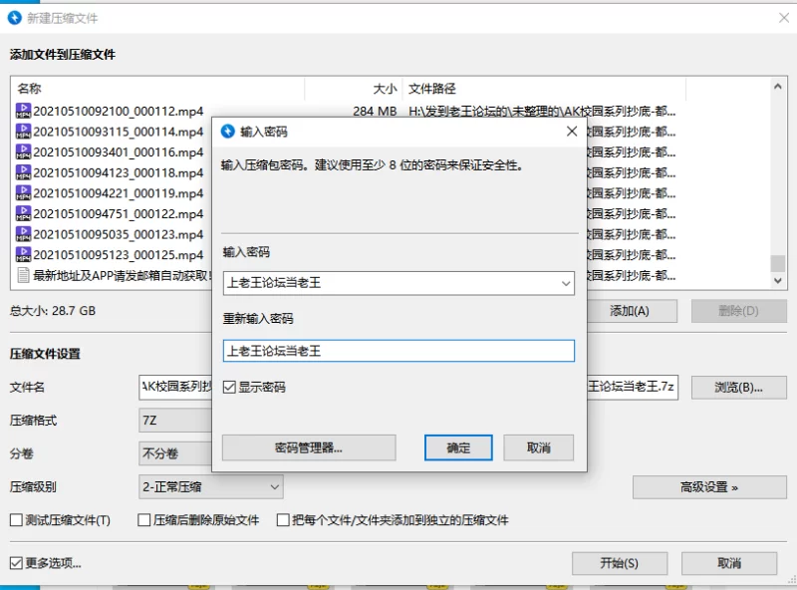Click the MP4 icon for 20210510093401_000116.mp4

click(x=23, y=151)
